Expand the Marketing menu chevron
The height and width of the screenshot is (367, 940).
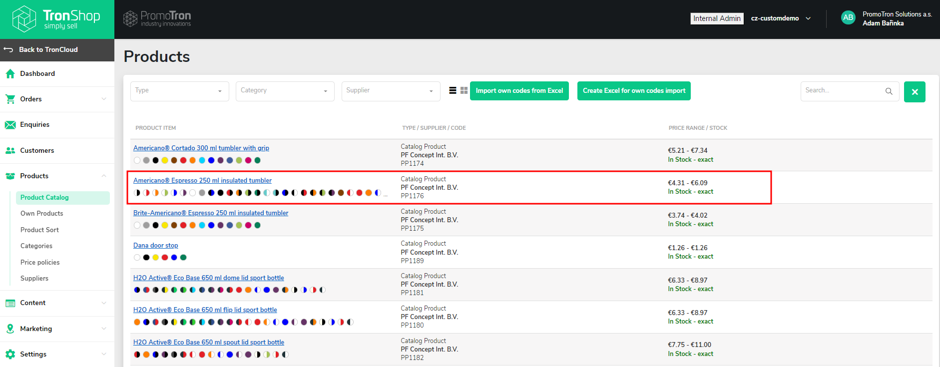(104, 329)
